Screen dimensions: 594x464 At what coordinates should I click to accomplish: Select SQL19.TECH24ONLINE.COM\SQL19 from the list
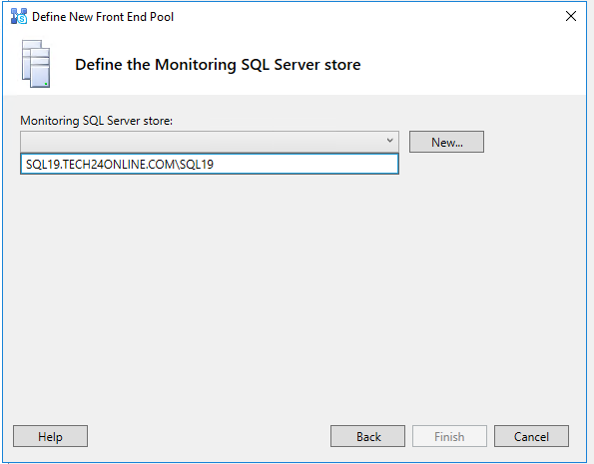pyautogui.click(x=210, y=164)
